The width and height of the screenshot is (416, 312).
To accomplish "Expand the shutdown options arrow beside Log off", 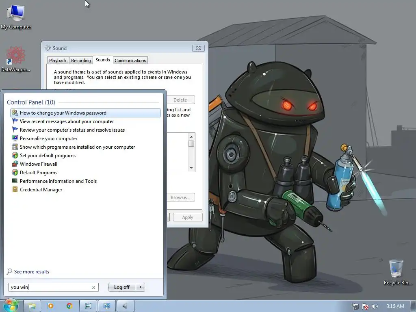I will (x=140, y=287).
